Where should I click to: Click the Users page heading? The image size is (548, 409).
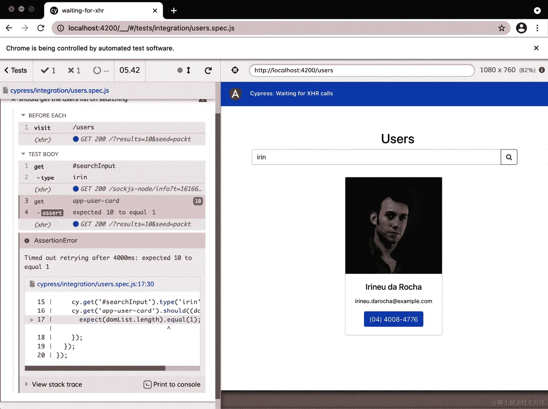398,139
